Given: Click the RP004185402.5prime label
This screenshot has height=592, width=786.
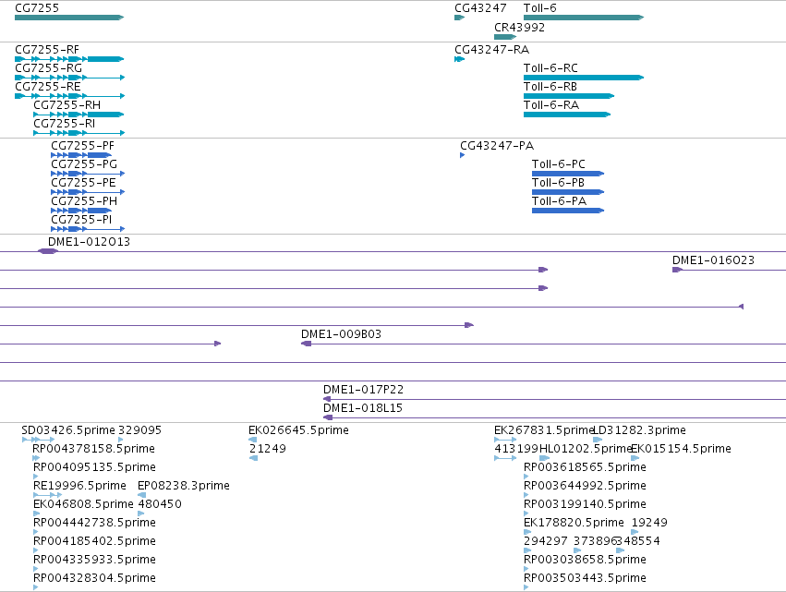Looking at the screenshot, I should click(94, 541).
